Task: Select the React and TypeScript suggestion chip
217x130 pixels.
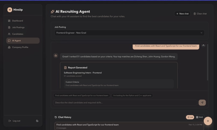Action: [x=82, y=96]
